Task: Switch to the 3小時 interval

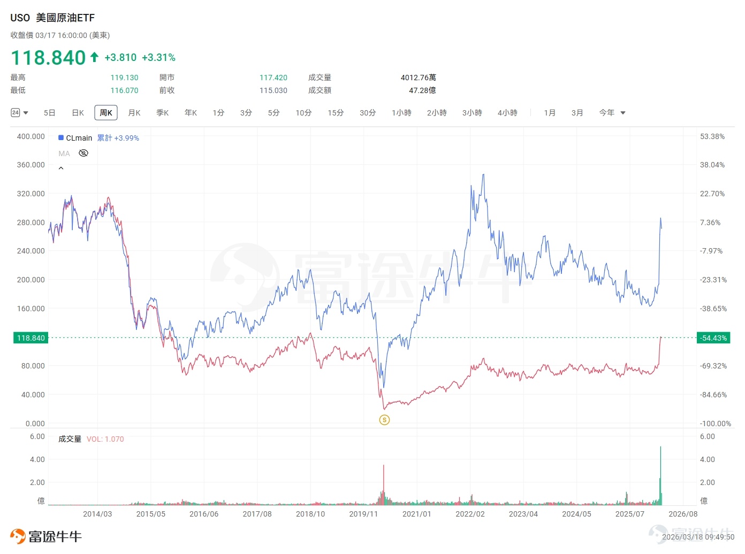Action: (x=472, y=113)
